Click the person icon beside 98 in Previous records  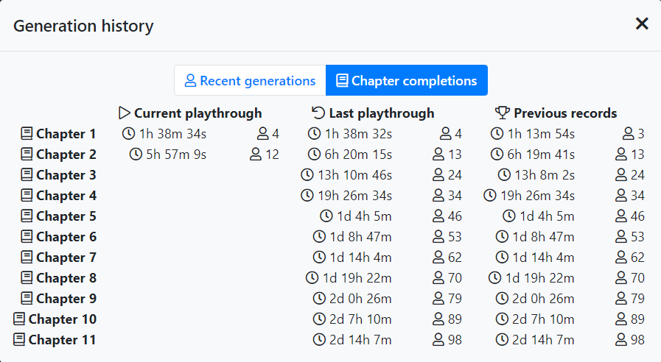621,339
